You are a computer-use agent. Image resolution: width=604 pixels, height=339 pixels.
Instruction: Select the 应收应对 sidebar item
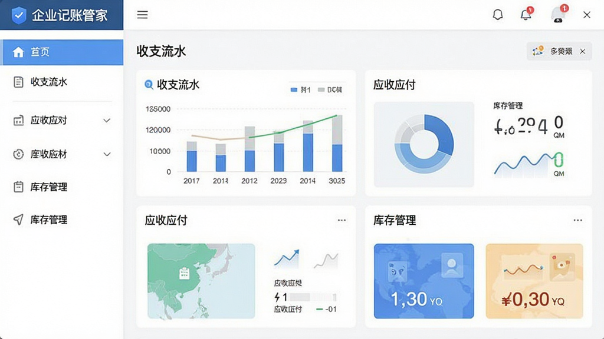61,120
